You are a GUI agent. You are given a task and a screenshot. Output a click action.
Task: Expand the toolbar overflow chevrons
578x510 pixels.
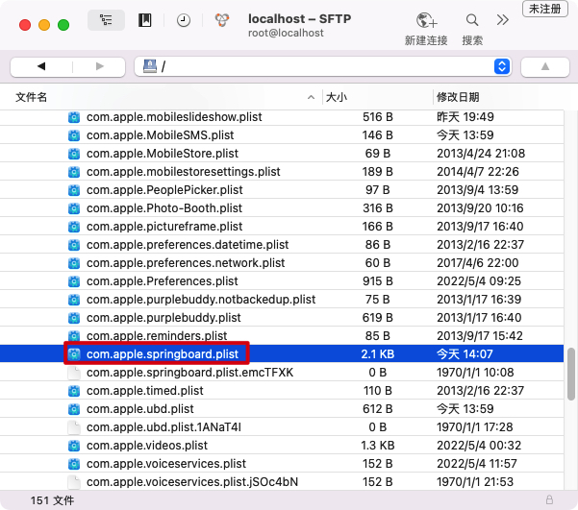[502, 20]
